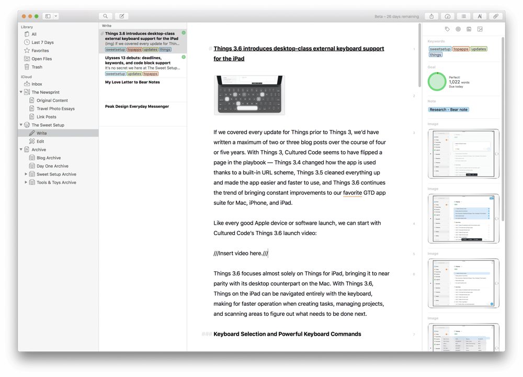
Task: Select the iPad keyboard image in the editor
Action: (x=249, y=95)
